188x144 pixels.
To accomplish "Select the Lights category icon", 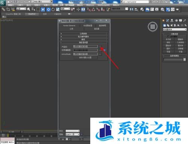I will (x=171, y=25).
